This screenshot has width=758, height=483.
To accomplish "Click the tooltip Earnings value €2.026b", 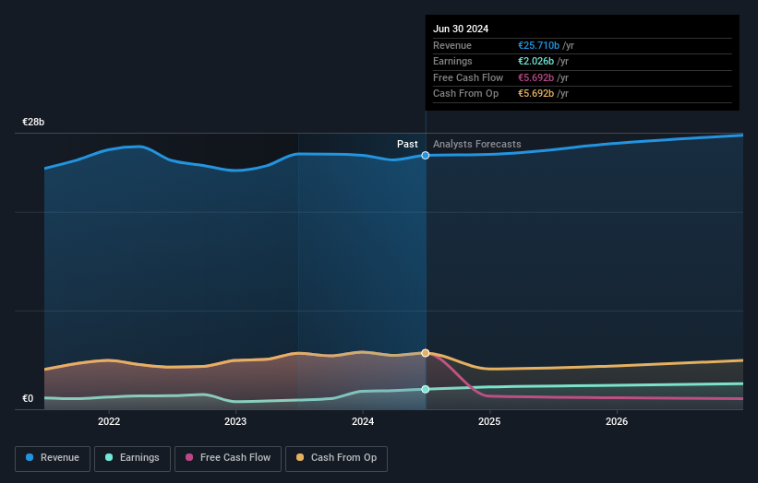I will click(536, 61).
